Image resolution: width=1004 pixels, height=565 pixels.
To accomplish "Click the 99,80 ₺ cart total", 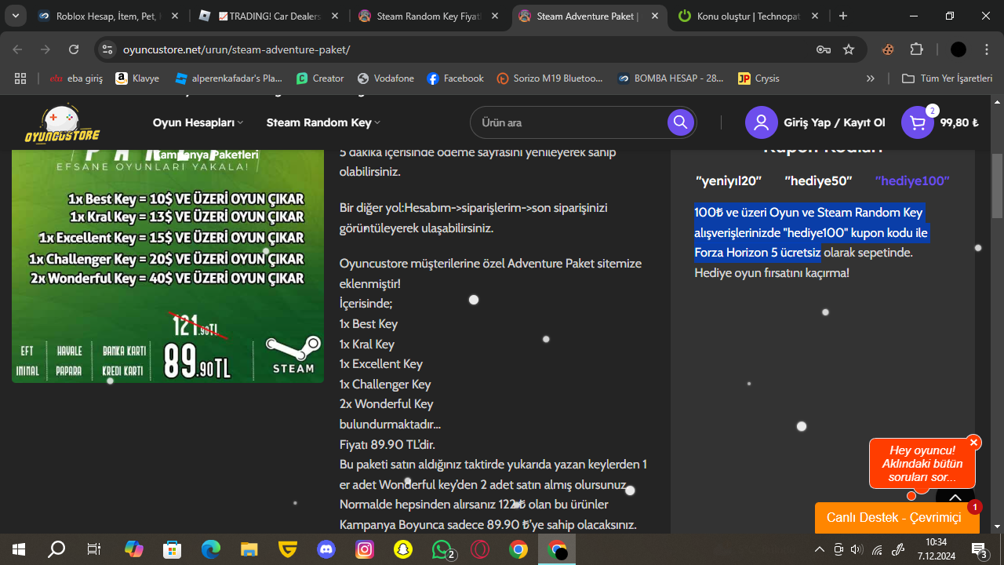I will point(959,122).
